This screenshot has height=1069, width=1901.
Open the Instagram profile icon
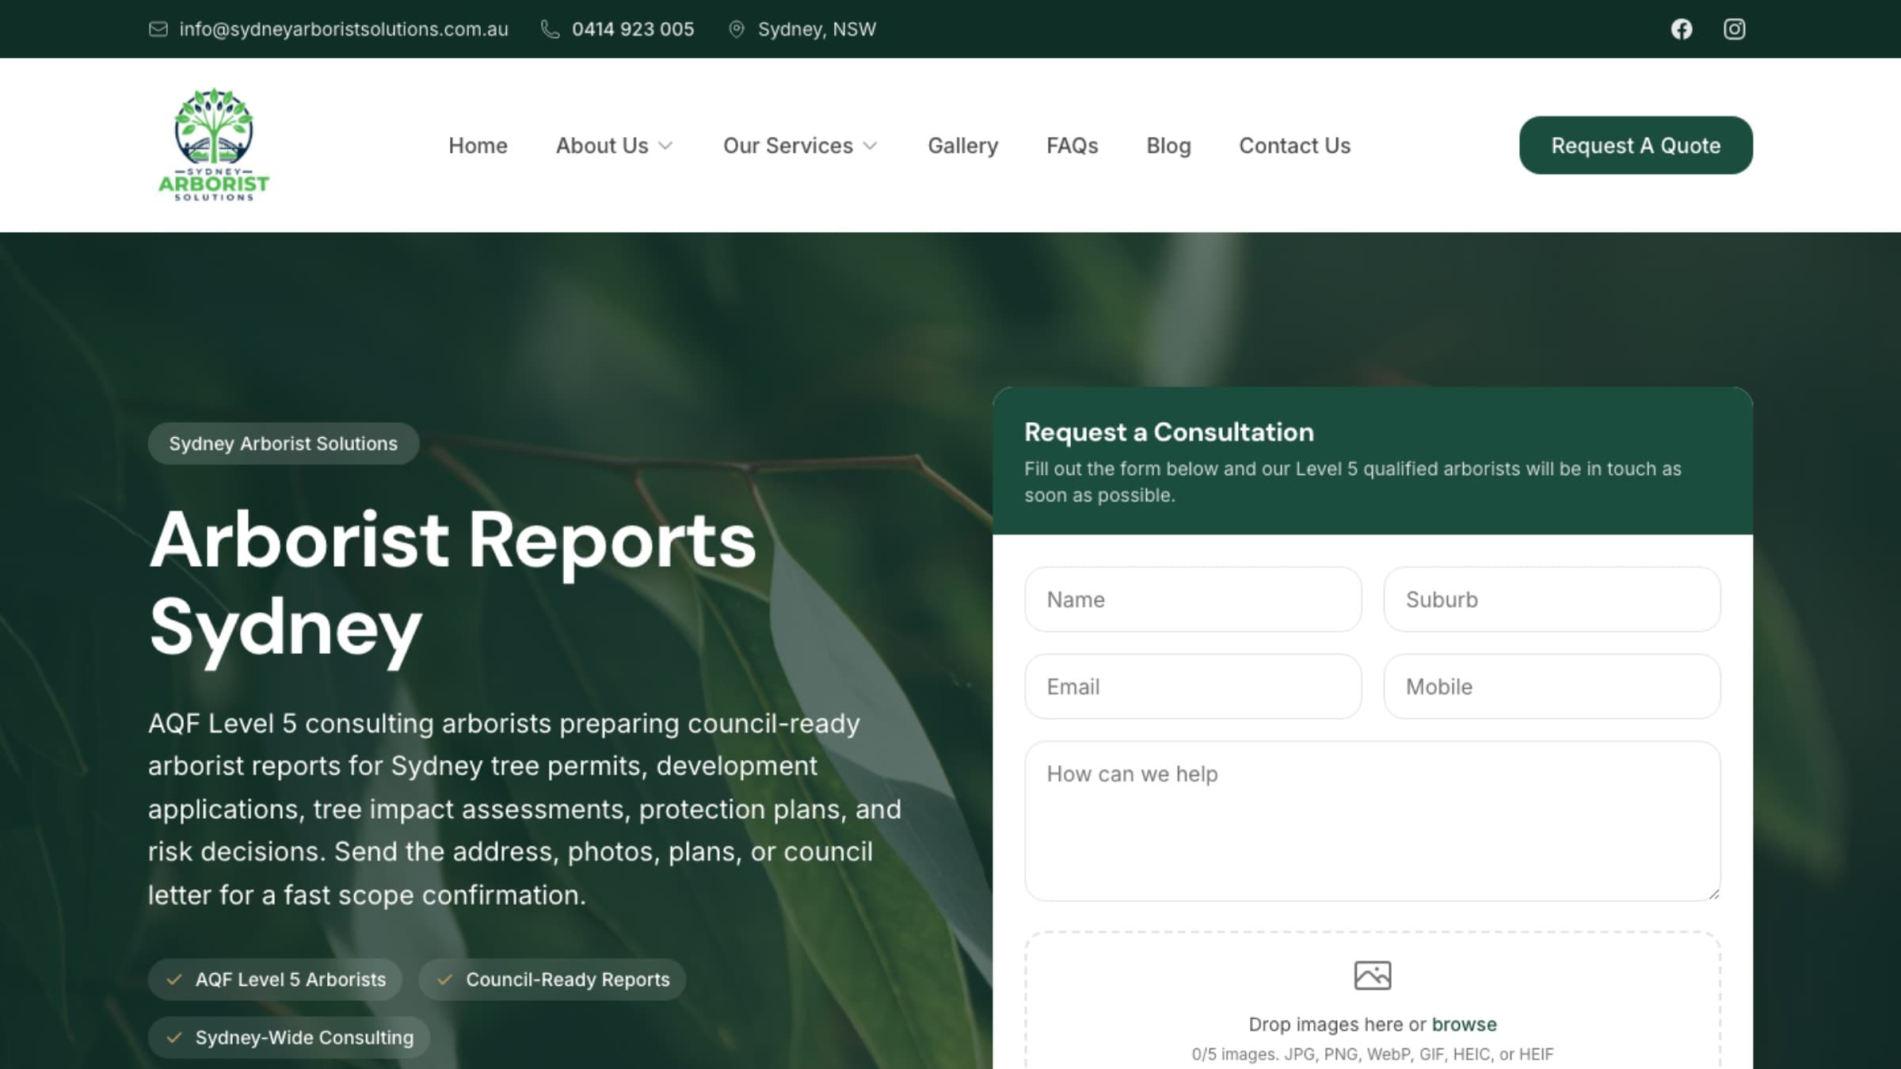(1734, 29)
